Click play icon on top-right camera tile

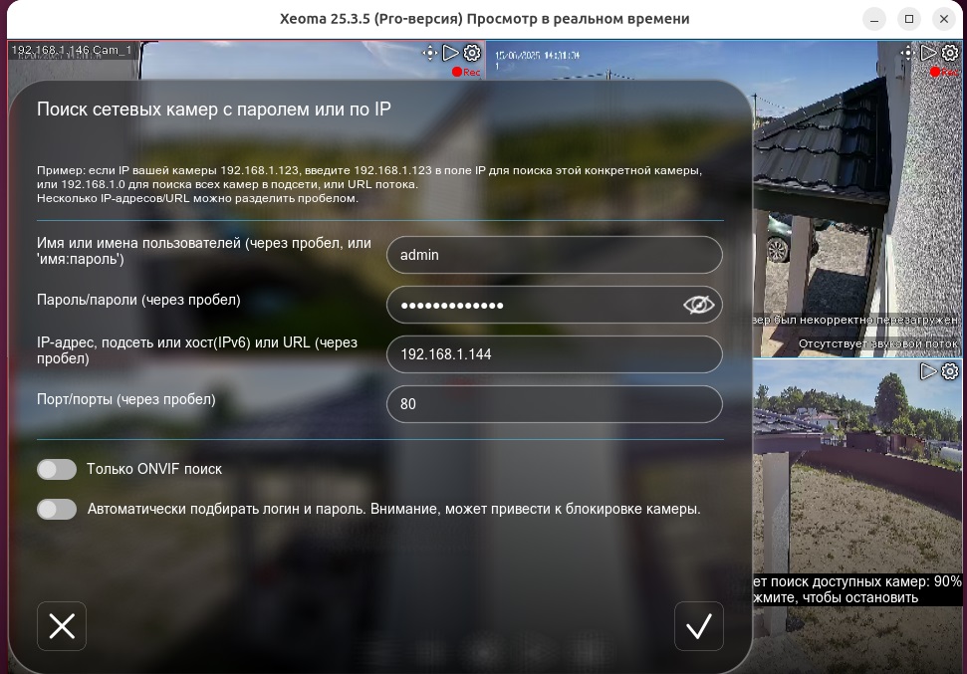click(x=927, y=53)
